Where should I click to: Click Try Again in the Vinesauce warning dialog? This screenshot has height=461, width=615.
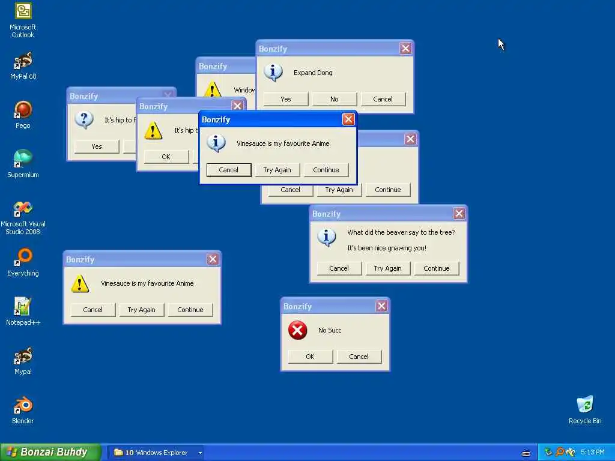coord(142,310)
